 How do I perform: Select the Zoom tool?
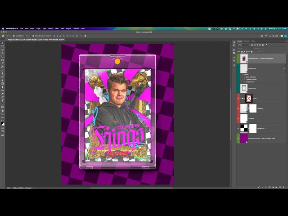click(3, 114)
